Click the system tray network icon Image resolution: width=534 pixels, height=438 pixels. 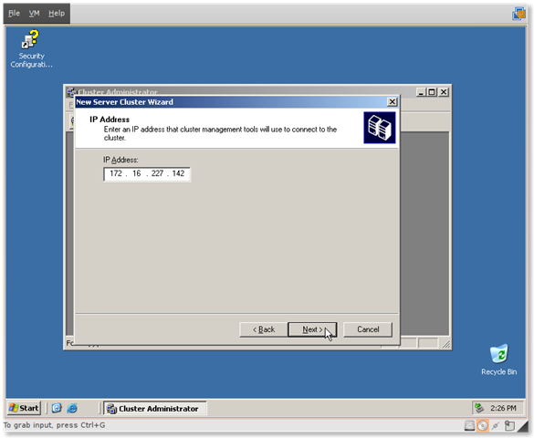(479, 408)
